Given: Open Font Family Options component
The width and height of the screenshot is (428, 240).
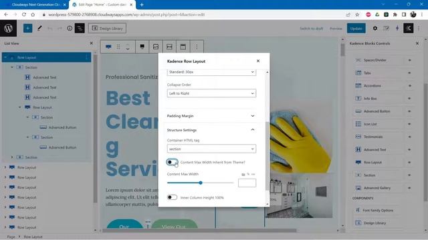Looking at the screenshot, I should [378, 211].
